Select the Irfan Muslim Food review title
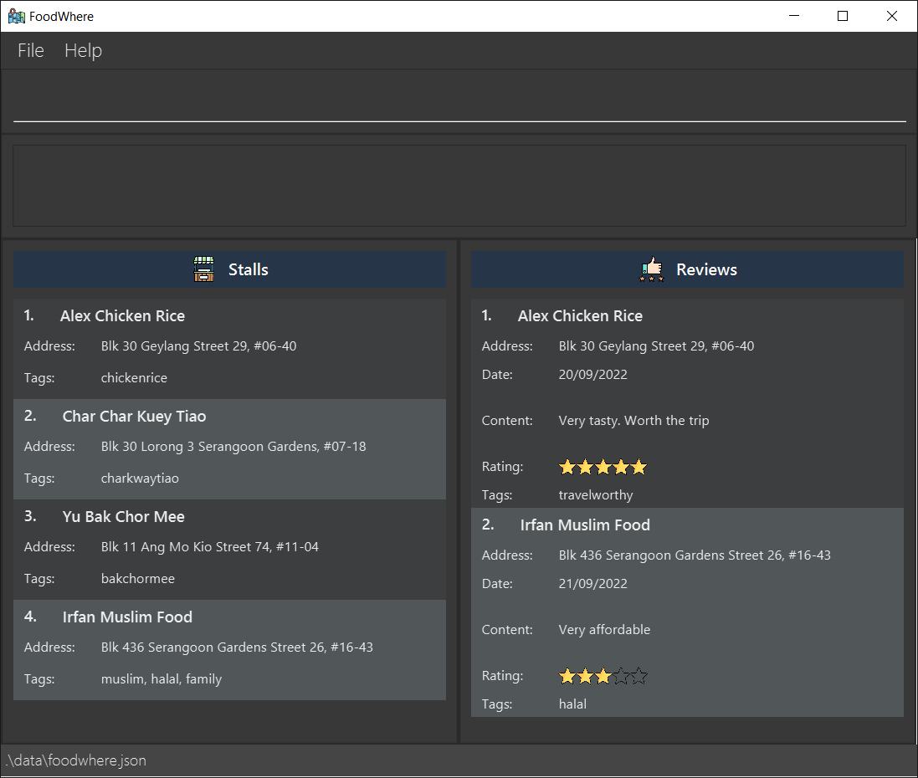Viewport: 918px width, 778px height. pyautogui.click(x=585, y=525)
